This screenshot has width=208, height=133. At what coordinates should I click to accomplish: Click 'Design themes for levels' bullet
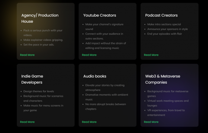(39, 91)
